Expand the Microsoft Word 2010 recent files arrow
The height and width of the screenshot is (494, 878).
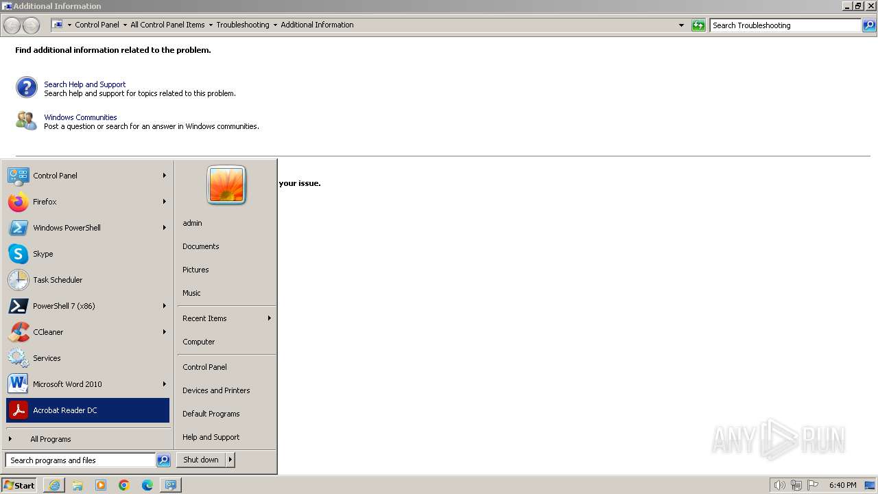pos(165,384)
